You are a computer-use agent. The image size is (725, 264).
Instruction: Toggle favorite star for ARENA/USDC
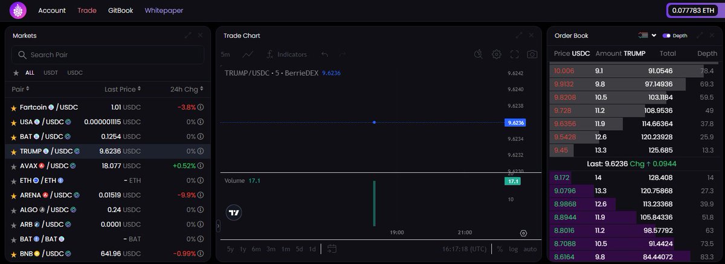14,195
